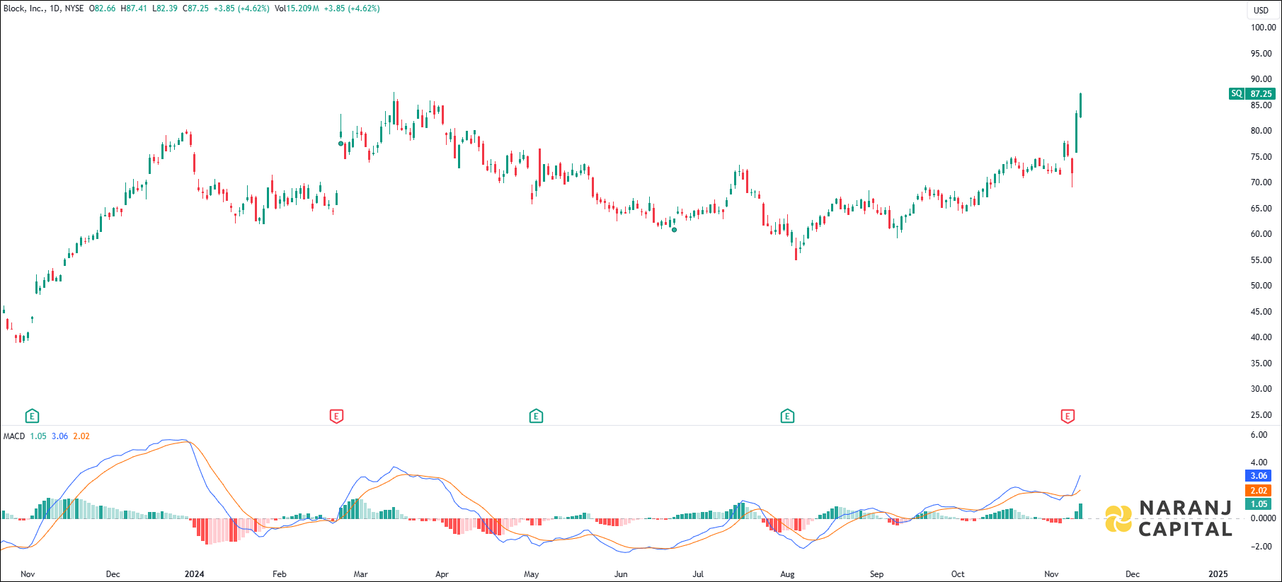
Task: Click the green earnings marker in August
Action: click(x=787, y=416)
